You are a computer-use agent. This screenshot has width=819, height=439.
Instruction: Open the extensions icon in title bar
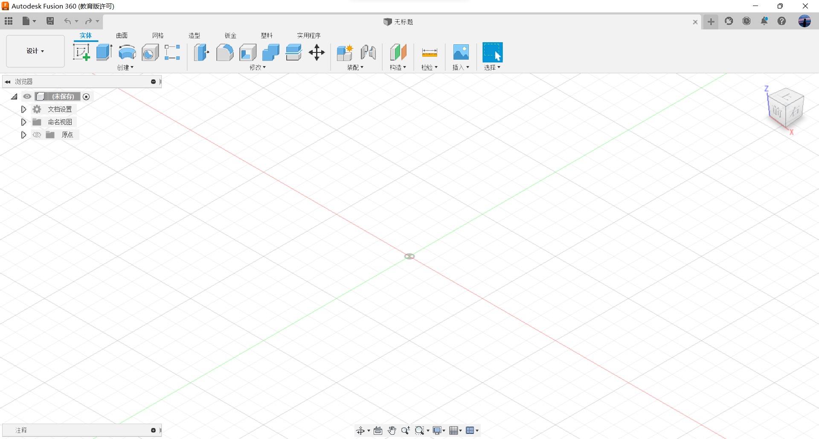(x=729, y=21)
